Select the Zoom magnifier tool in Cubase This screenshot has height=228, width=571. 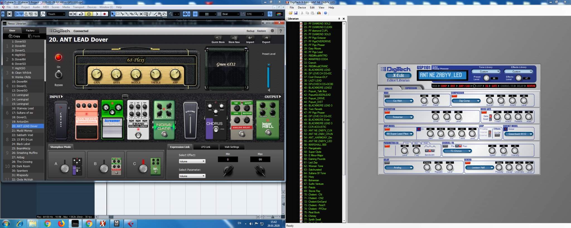point(136,14)
